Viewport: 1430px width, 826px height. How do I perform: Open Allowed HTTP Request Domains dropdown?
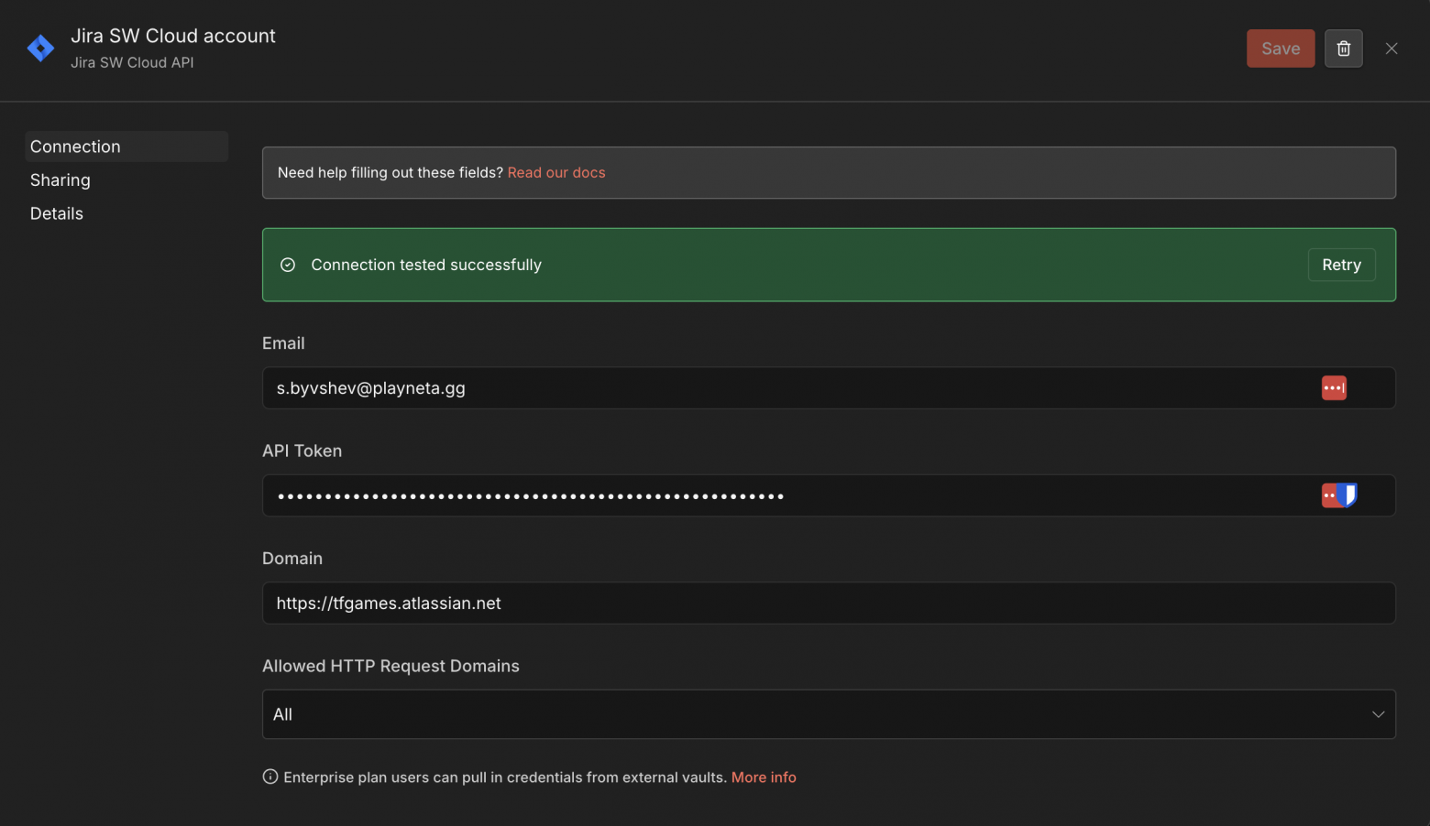pos(829,714)
